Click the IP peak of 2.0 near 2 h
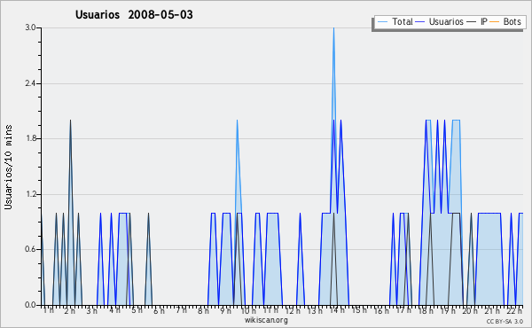 tap(70, 121)
